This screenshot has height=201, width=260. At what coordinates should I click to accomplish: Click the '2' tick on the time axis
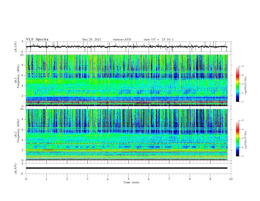(x=67, y=179)
